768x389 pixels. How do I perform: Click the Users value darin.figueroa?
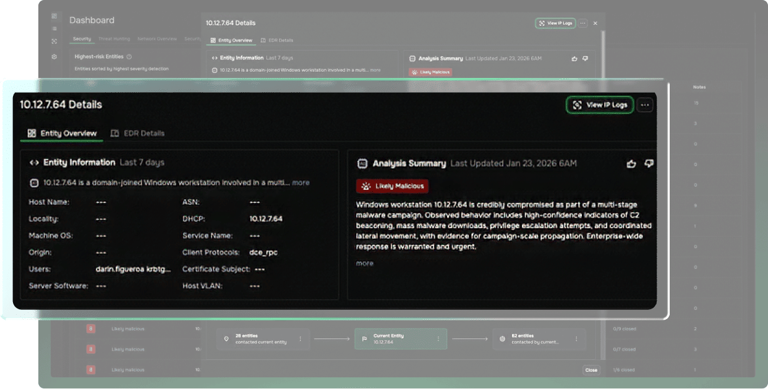tap(120, 269)
